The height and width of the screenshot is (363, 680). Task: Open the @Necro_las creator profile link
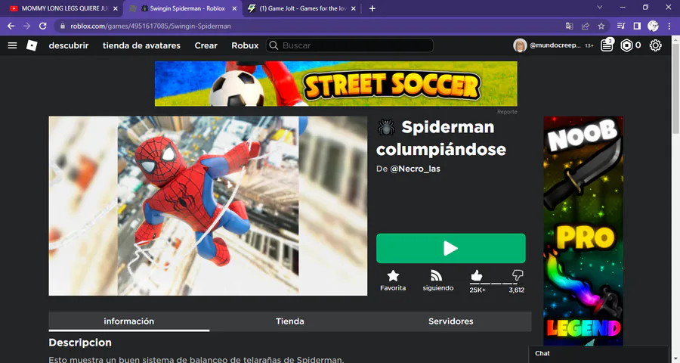[415, 169]
